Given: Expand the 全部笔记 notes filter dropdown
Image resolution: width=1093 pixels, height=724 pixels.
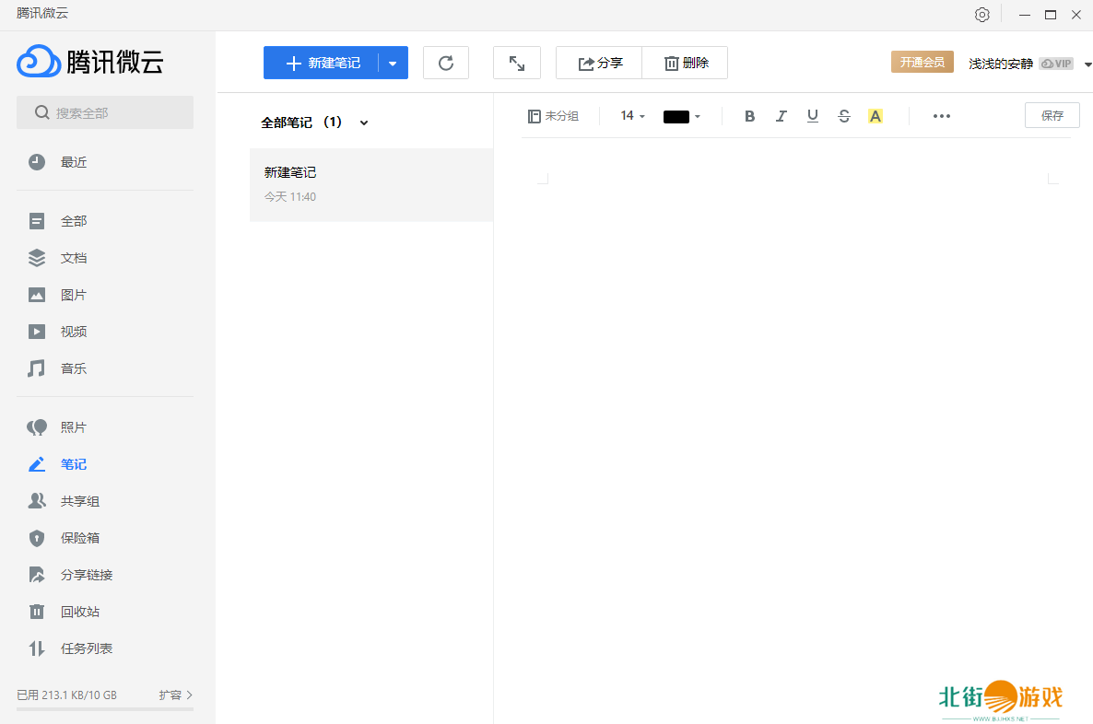Looking at the screenshot, I should (364, 123).
